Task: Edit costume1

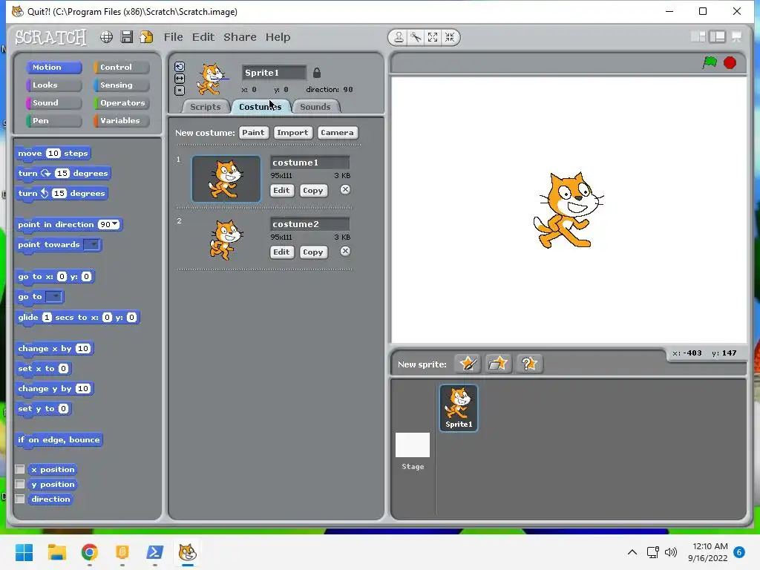Action: pyautogui.click(x=281, y=191)
